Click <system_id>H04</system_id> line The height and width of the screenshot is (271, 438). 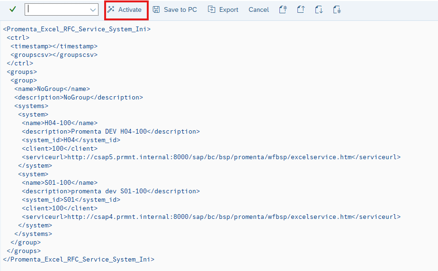(x=71, y=140)
